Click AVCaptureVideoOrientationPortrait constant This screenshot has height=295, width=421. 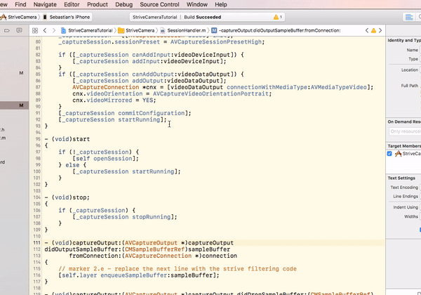click(x=210, y=93)
